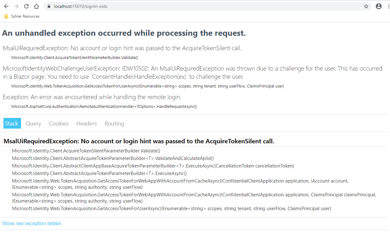This screenshot has height=233, width=390.
Task: Reload the signin-oidc page
Action: pyautogui.click(x=26, y=6)
